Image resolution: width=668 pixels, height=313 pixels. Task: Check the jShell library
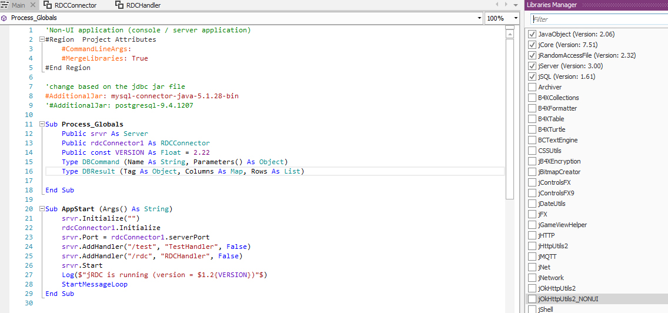coord(532,309)
